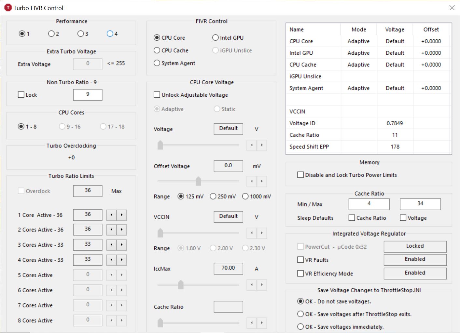Click IccMax value field 70.00
The image size is (460, 333).
228,268
